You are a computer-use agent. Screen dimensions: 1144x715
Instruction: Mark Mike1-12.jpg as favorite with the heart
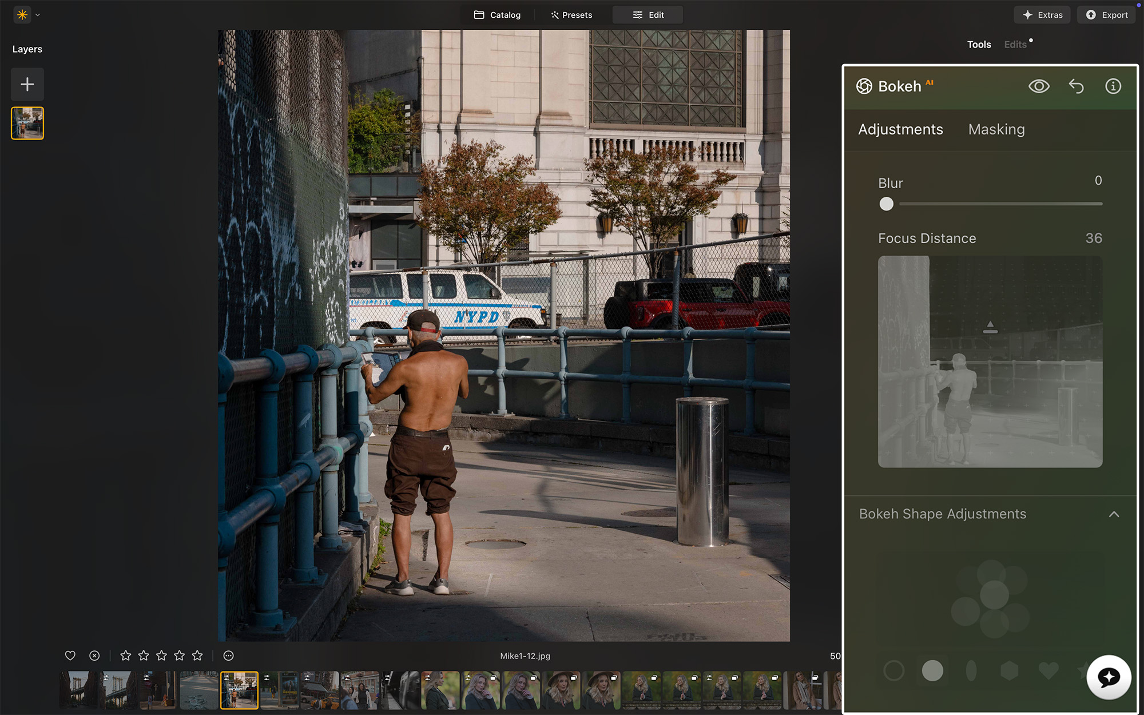pos(70,656)
